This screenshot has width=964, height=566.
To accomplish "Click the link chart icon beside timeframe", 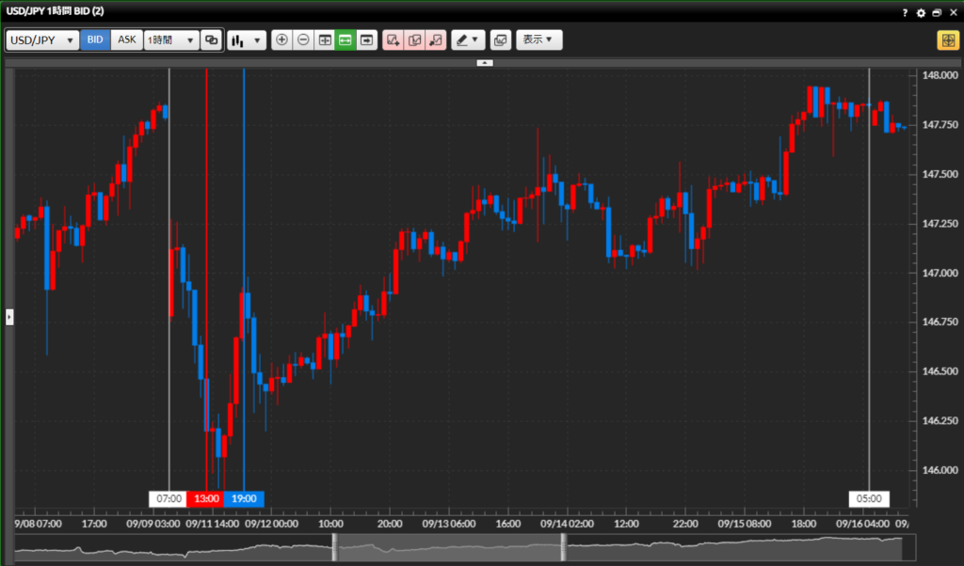I will 212,40.
